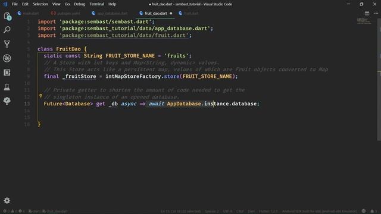
Task: Click the Android SDK emulator device selector
Action: point(319,212)
